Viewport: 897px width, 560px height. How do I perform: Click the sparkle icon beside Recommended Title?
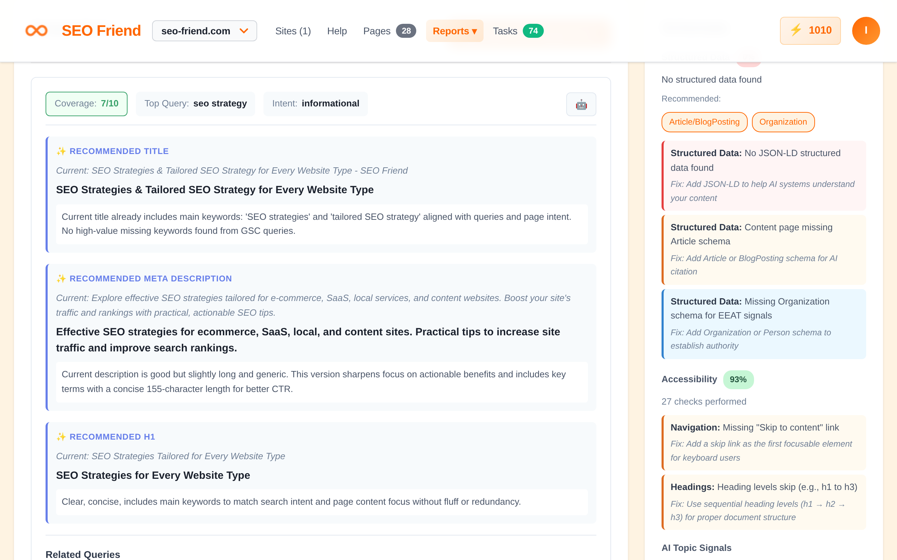(61, 150)
